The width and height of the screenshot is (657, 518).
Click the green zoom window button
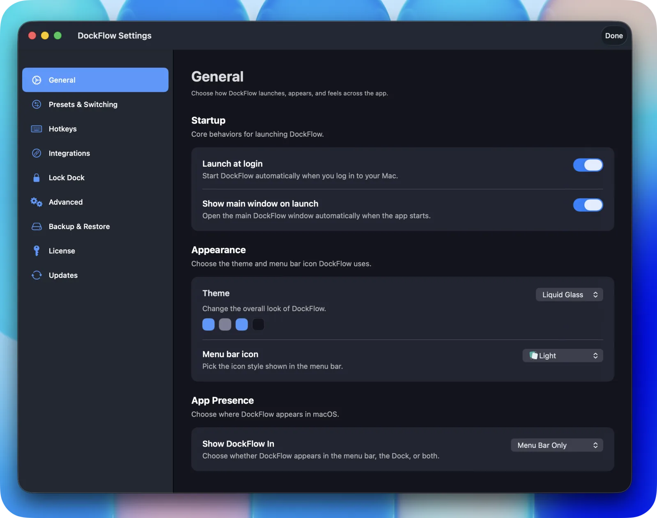58,36
